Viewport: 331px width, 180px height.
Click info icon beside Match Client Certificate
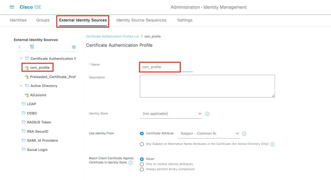(x=131, y=163)
